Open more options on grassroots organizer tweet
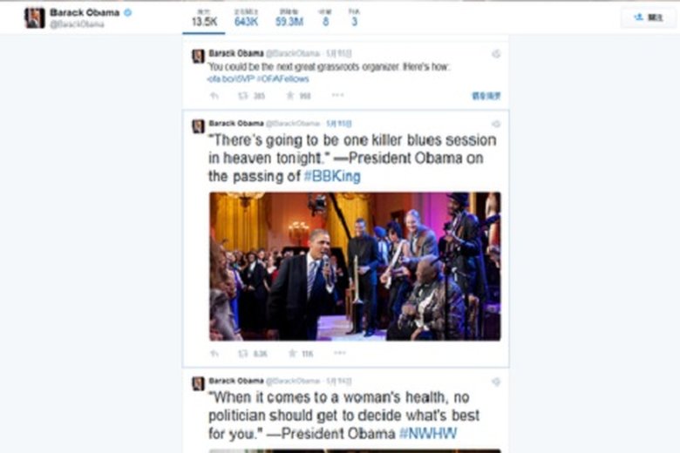The width and height of the screenshot is (680, 453). point(338,95)
